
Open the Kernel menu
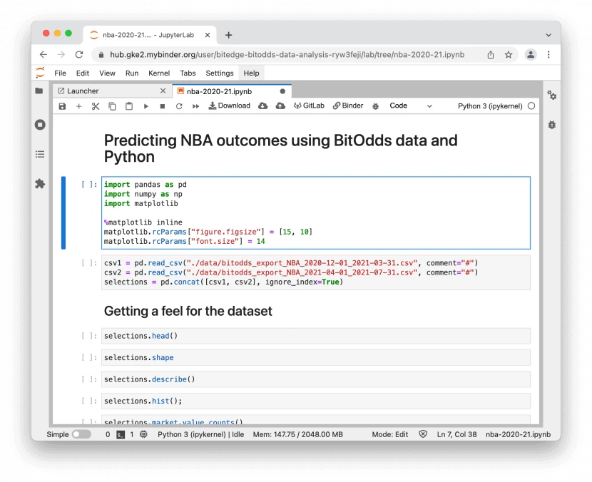pyautogui.click(x=159, y=73)
